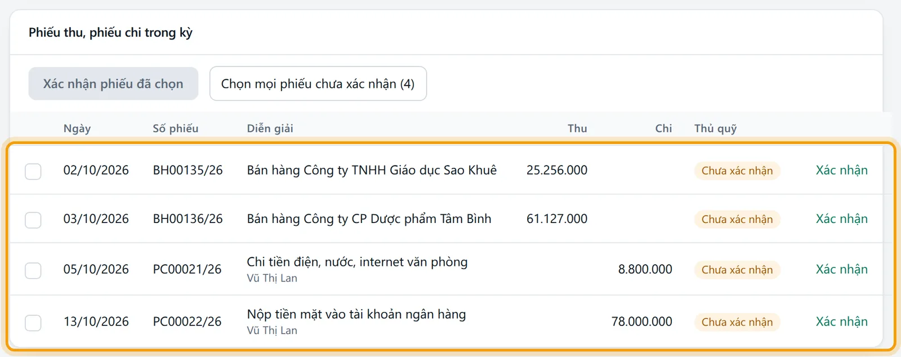Click voucher number PC00021/26
Screen dimensions: 901x357
point(188,269)
